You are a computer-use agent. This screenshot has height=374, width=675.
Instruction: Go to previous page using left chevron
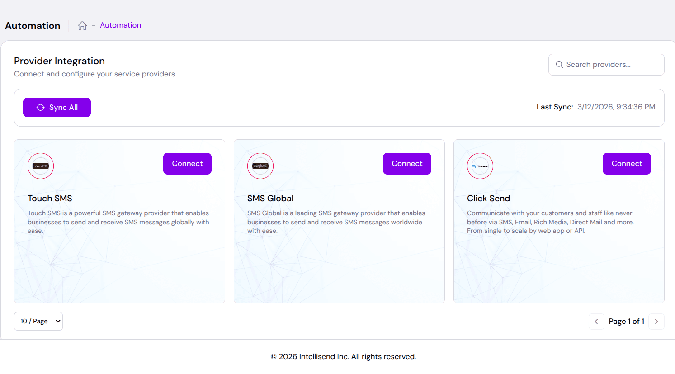[x=596, y=322]
